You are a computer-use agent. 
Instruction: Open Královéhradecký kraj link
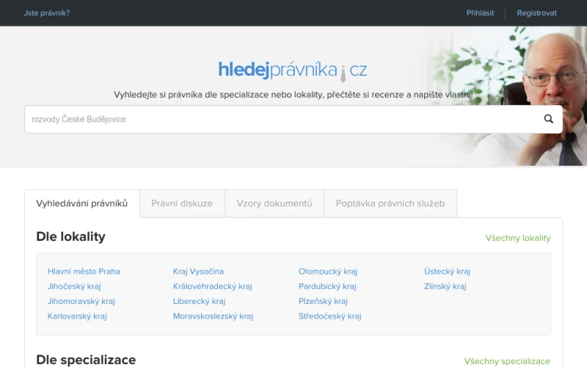(213, 286)
